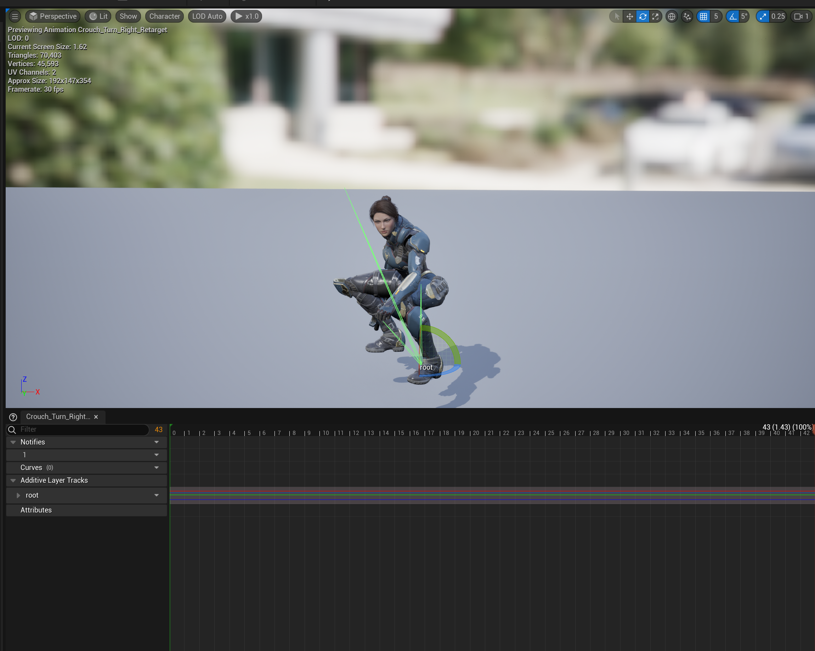This screenshot has height=651, width=815.
Task: Select the scale gizmo tool
Action: click(656, 16)
